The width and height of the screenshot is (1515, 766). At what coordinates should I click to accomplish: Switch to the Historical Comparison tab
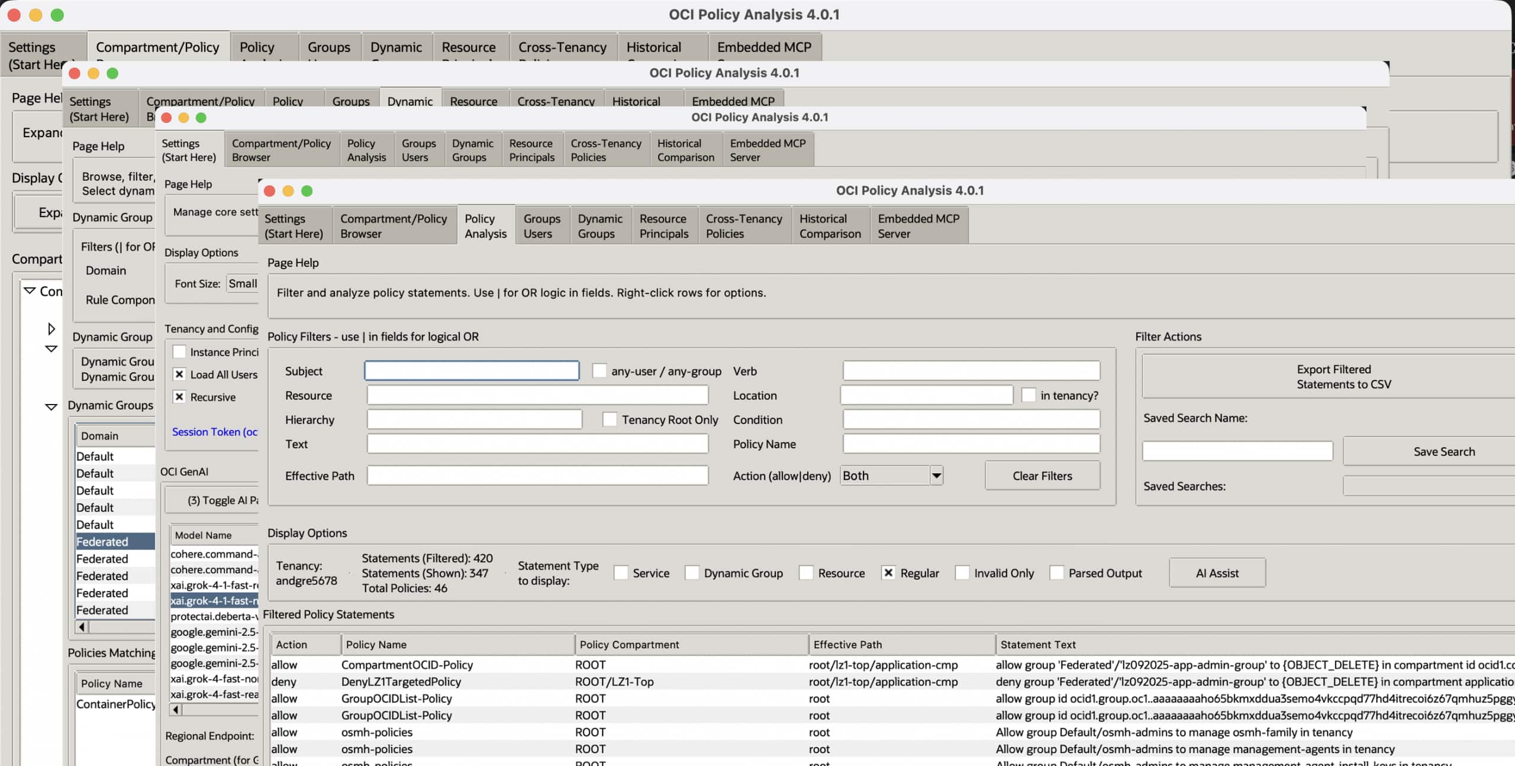click(830, 225)
